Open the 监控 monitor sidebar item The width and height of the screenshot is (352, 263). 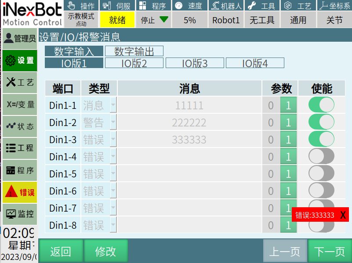19,214
